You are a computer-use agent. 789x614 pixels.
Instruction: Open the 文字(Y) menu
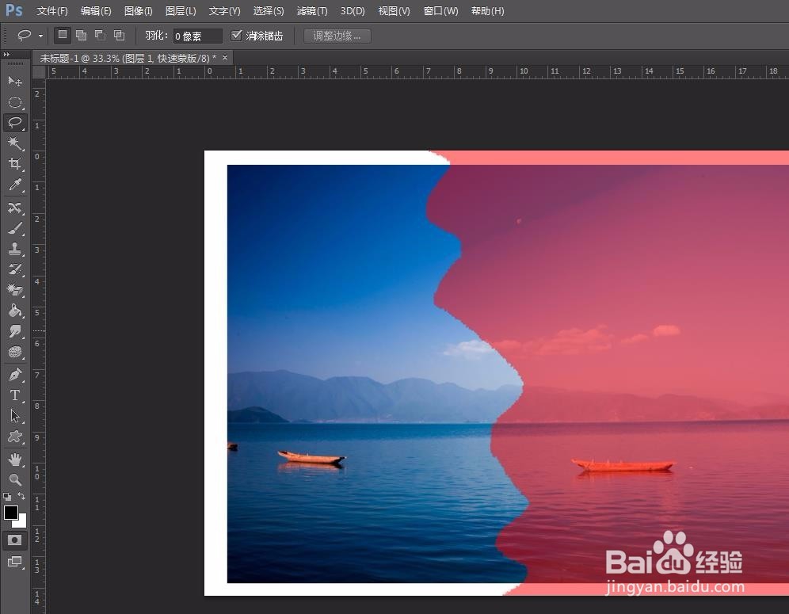tap(224, 10)
